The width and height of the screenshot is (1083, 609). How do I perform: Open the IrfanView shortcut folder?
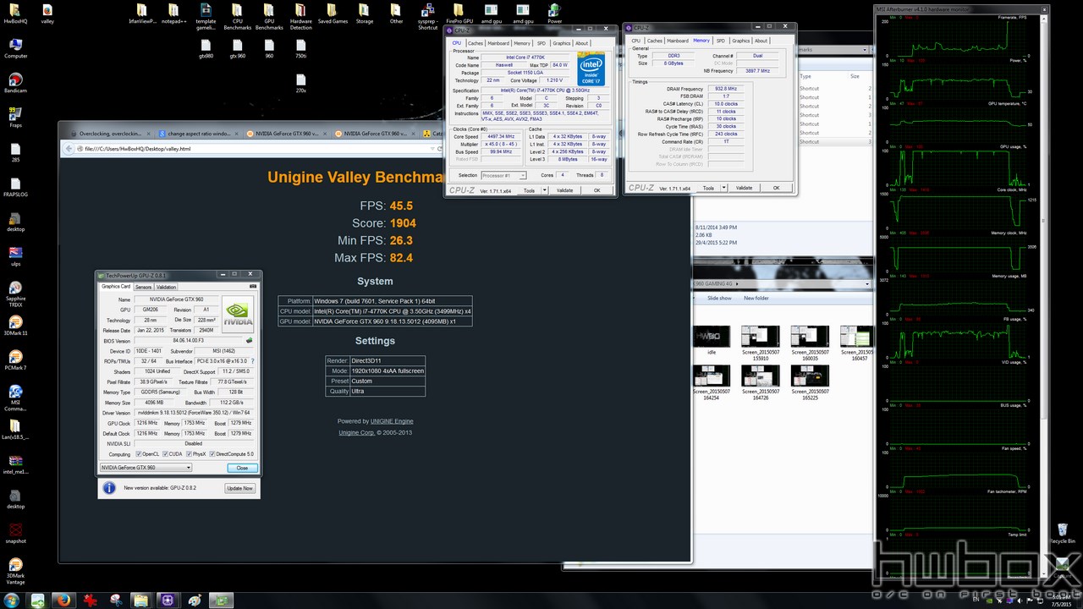click(x=143, y=14)
